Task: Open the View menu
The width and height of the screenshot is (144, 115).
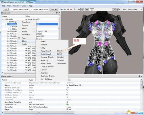Action: click(x=9, y=6)
